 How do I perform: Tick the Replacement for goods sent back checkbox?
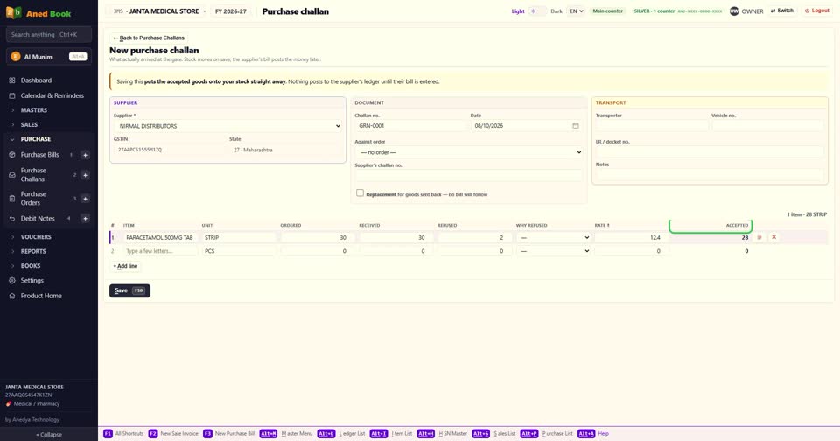click(360, 192)
